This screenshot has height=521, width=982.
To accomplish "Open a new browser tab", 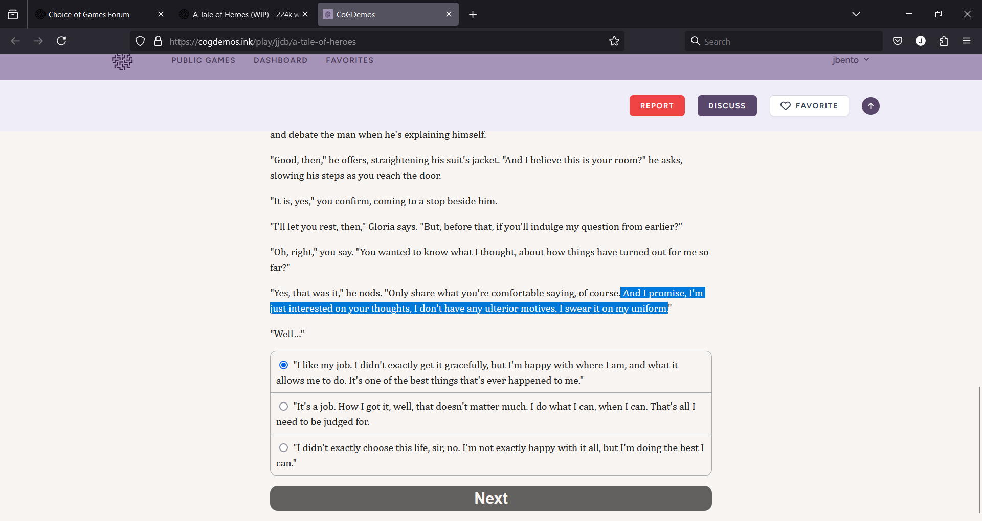I will click(x=473, y=15).
